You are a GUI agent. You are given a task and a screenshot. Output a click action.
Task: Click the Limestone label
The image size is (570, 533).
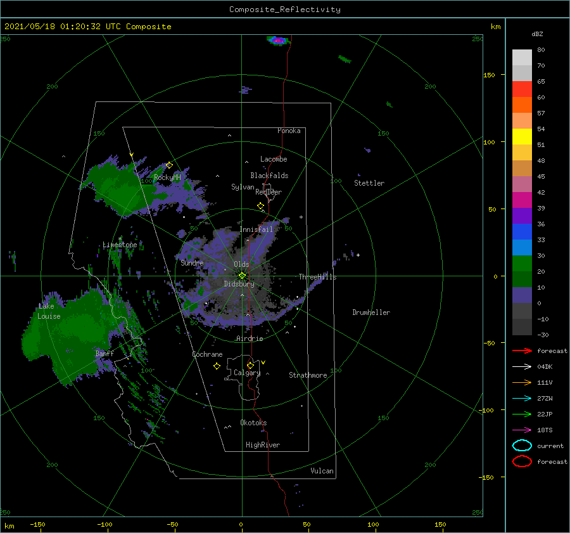[x=120, y=245]
